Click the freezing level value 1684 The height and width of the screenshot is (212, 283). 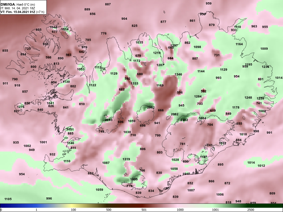202,118
